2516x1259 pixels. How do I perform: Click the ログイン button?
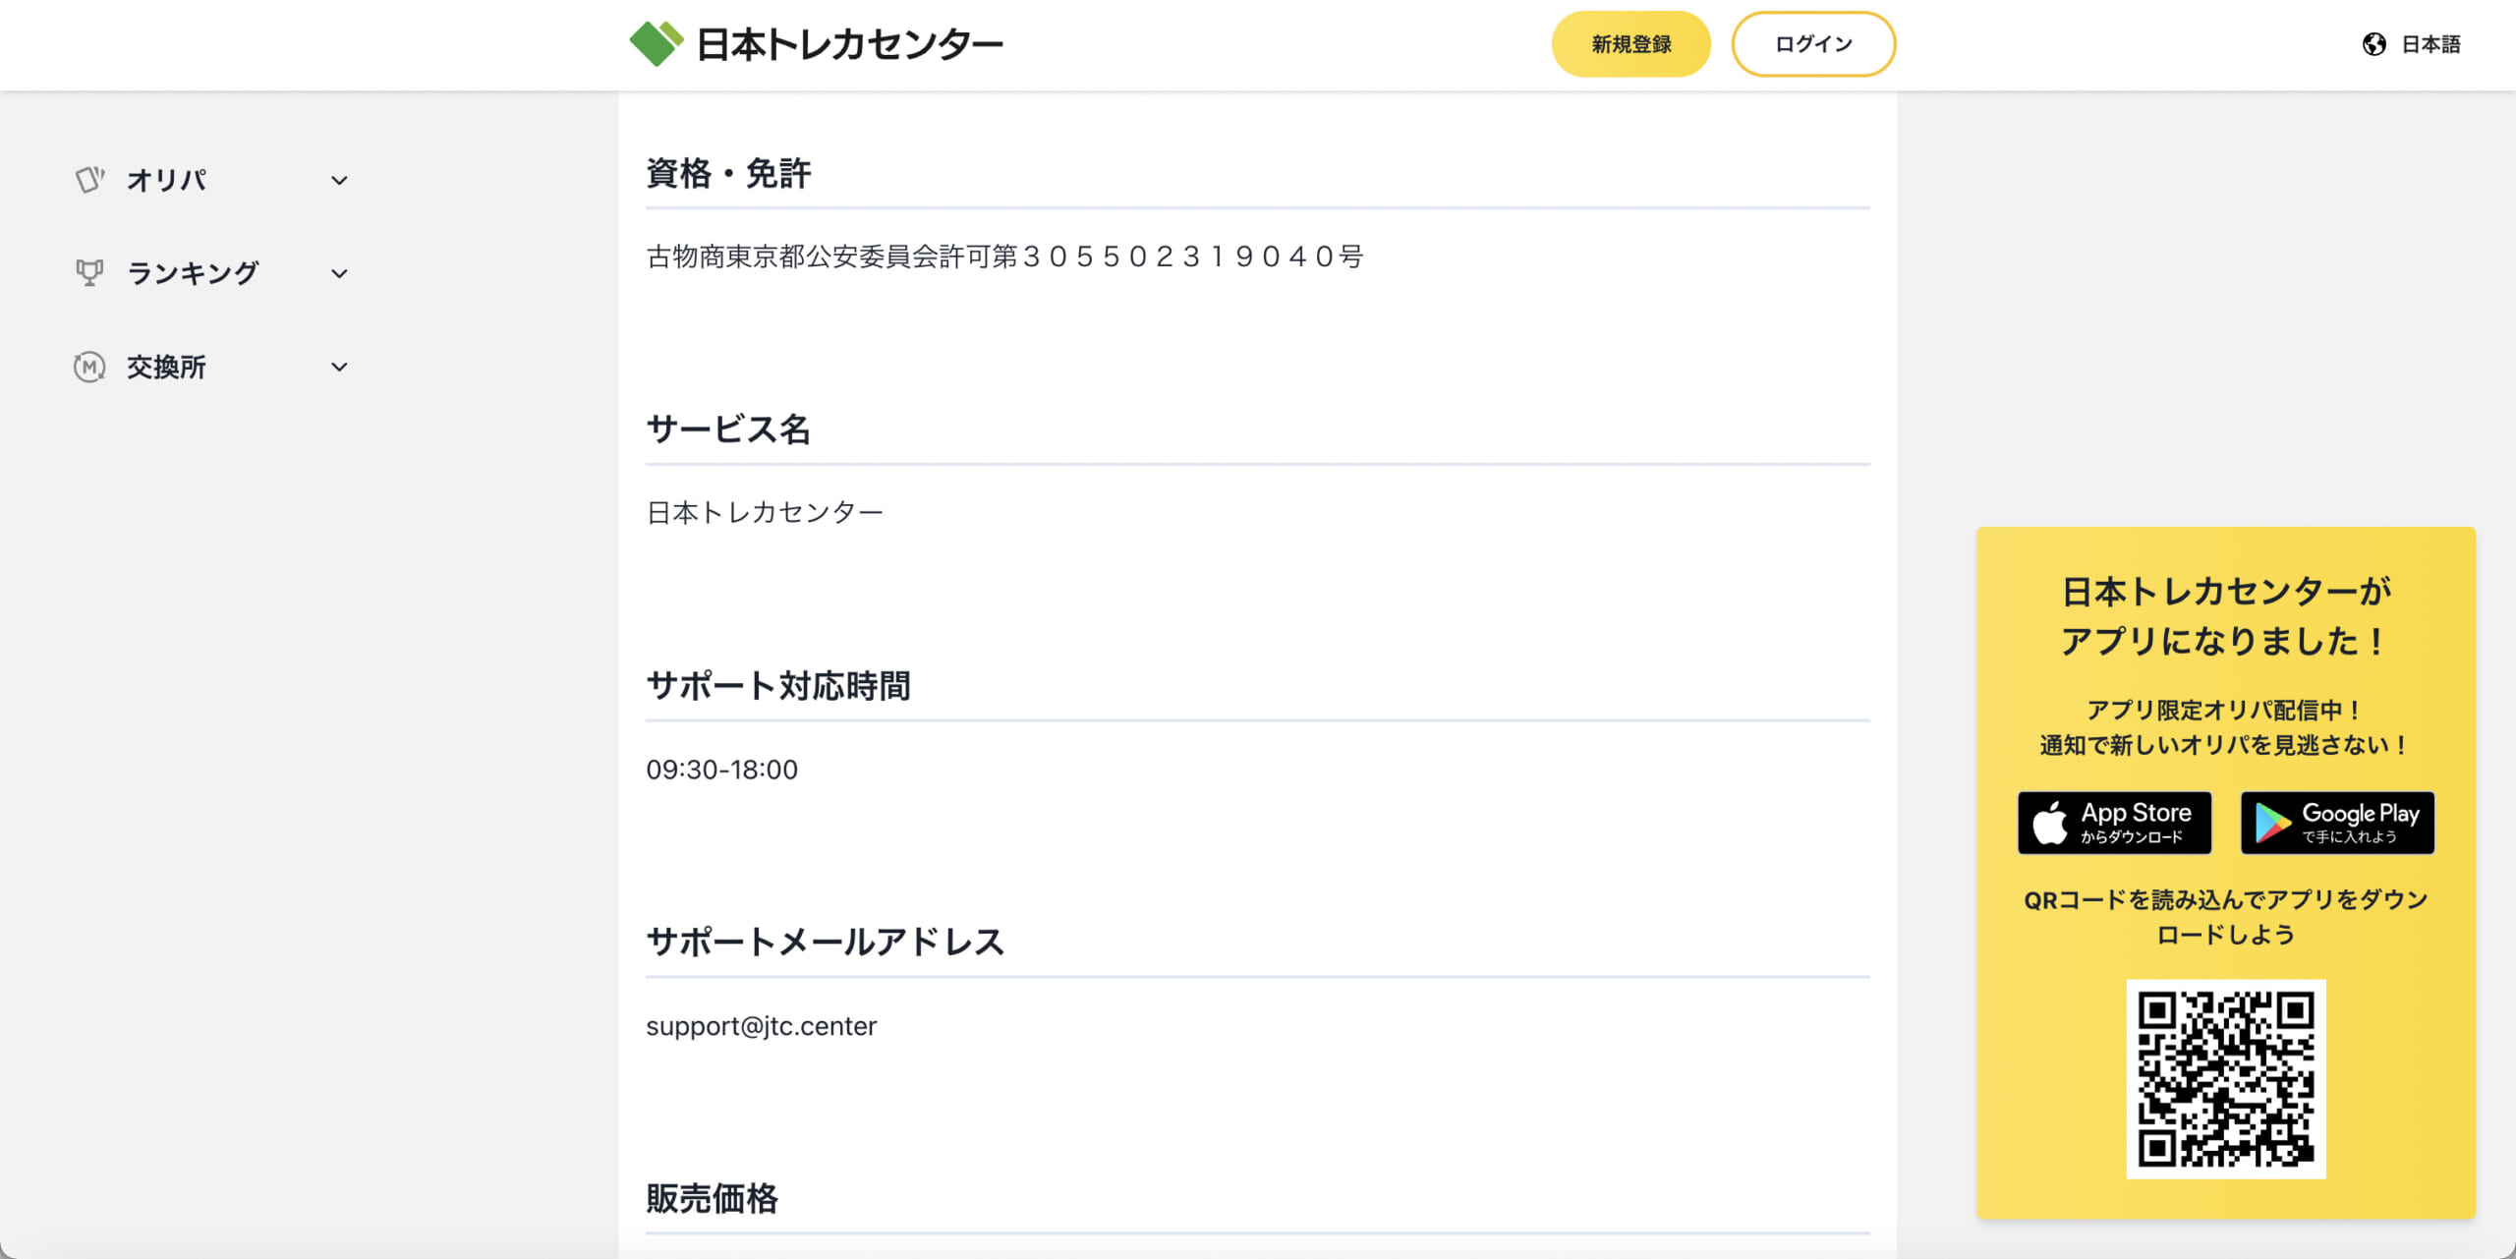(x=1813, y=44)
